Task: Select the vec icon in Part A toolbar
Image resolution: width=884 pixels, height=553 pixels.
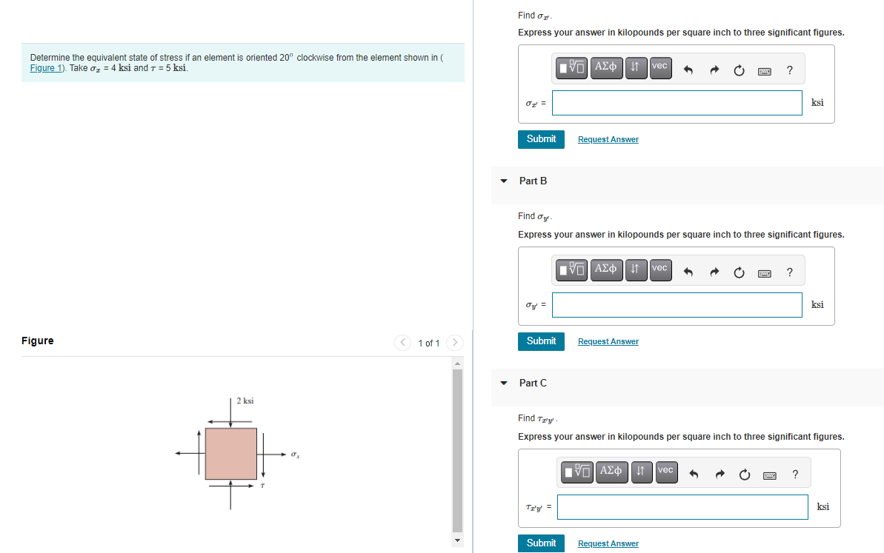Action: (x=660, y=67)
